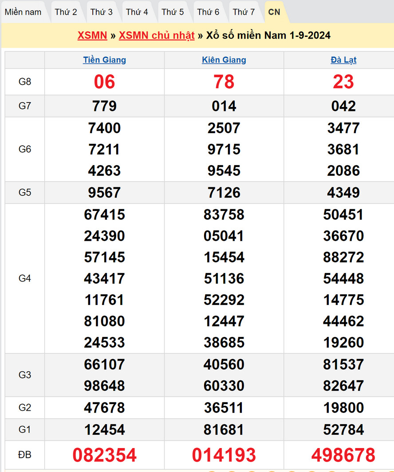Open the Thứ 5 results tab
394x472 pixels.
pyautogui.click(x=173, y=12)
